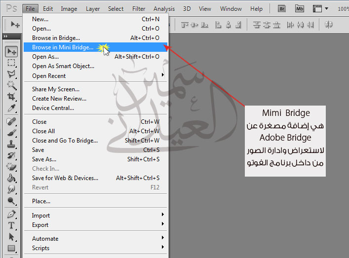Select the Clone Stamp tool

(11, 144)
